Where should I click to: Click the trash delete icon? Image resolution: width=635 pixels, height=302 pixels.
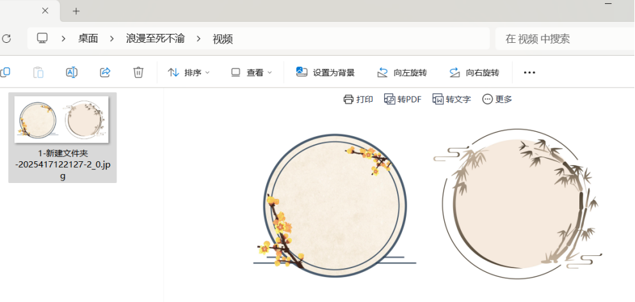(x=138, y=72)
